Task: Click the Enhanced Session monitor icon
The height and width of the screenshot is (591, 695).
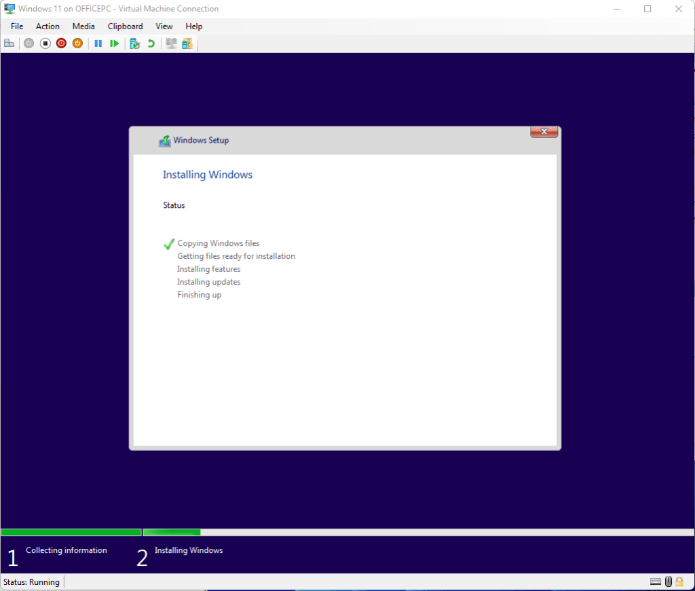Action: pyautogui.click(x=171, y=43)
